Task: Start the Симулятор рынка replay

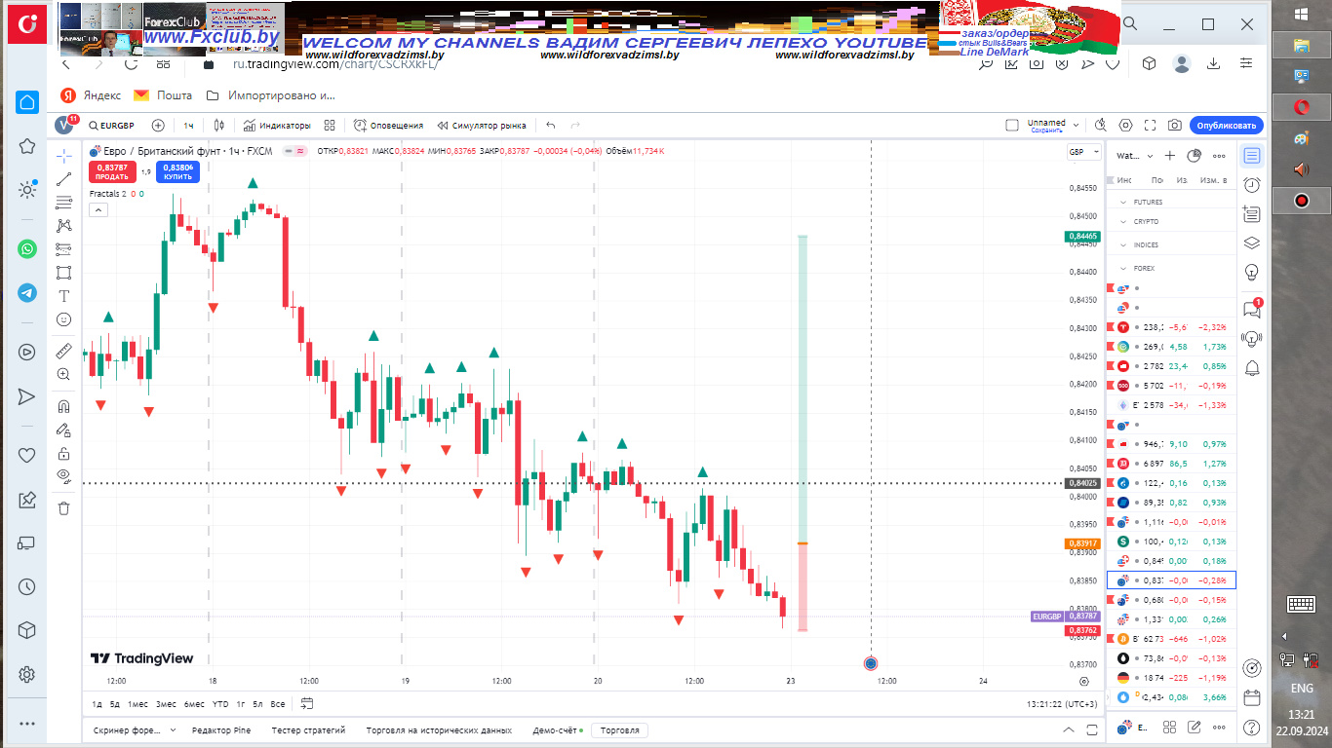Action: point(482,126)
